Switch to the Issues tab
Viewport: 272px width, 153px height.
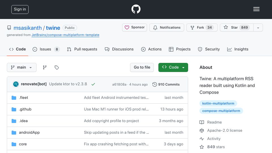46,49
